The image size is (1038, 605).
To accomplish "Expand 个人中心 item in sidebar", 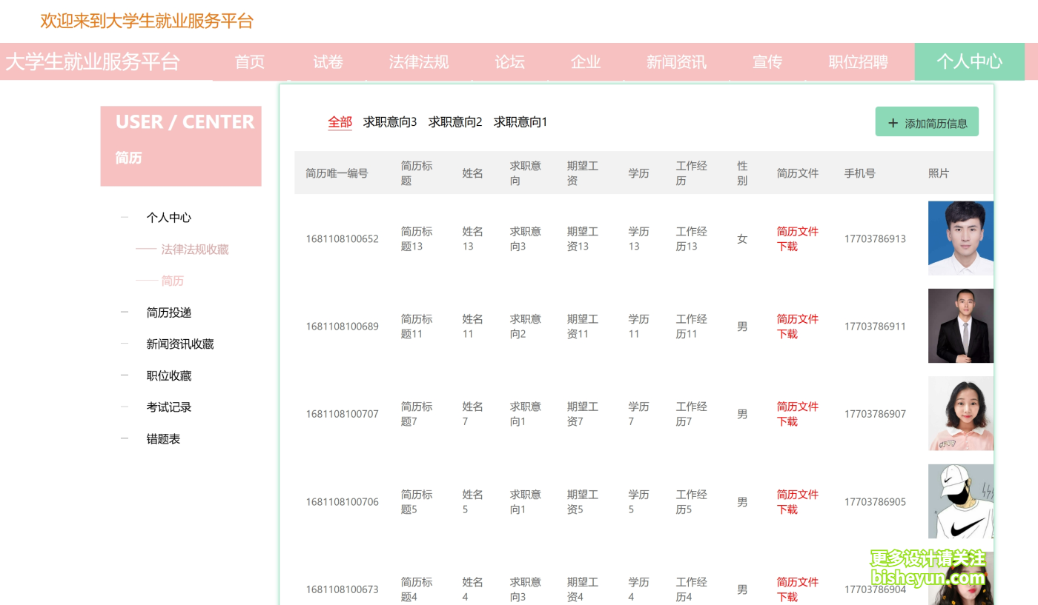I will 168,218.
